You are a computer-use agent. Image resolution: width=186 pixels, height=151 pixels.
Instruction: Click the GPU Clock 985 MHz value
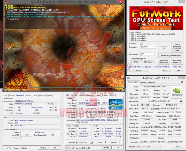[x=144, y=131]
